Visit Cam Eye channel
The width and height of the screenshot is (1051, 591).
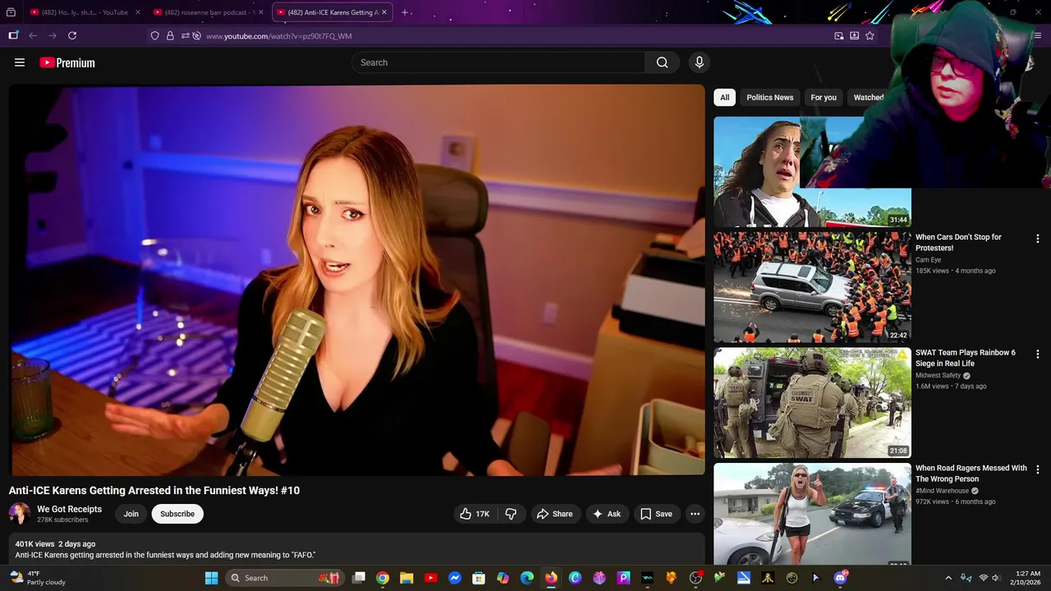pos(929,260)
